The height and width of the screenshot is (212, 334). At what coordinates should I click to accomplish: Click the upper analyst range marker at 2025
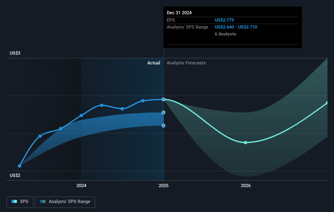click(164, 113)
